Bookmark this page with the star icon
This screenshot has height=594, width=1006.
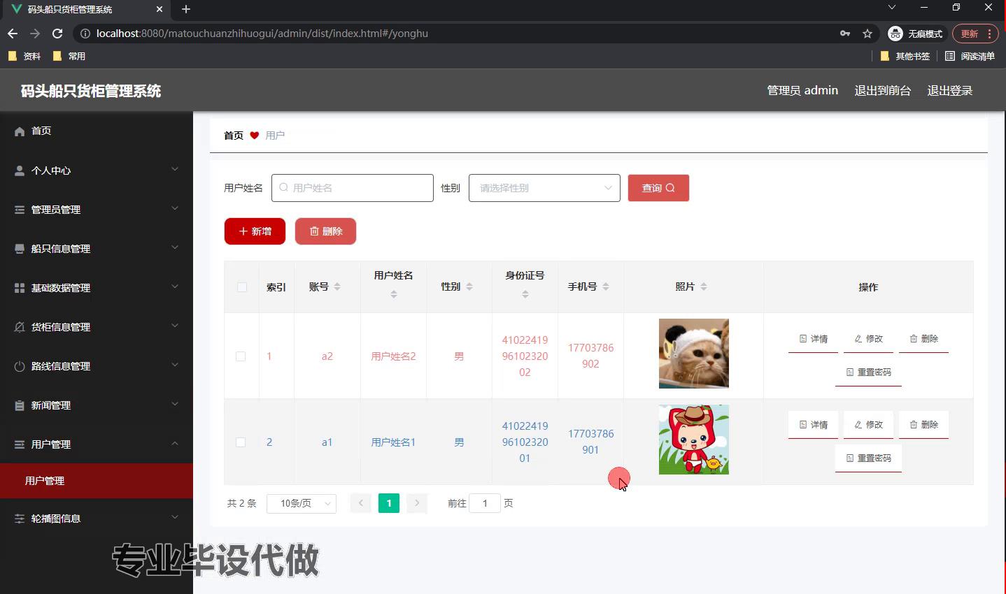coord(867,34)
